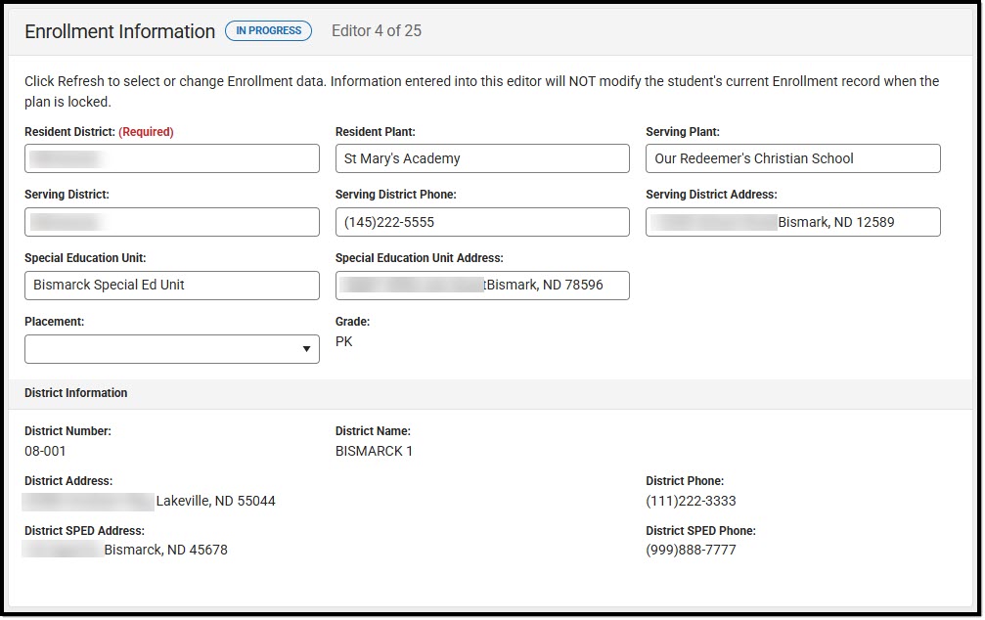Click the Serving District Address field ending in 12589

(792, 222)
